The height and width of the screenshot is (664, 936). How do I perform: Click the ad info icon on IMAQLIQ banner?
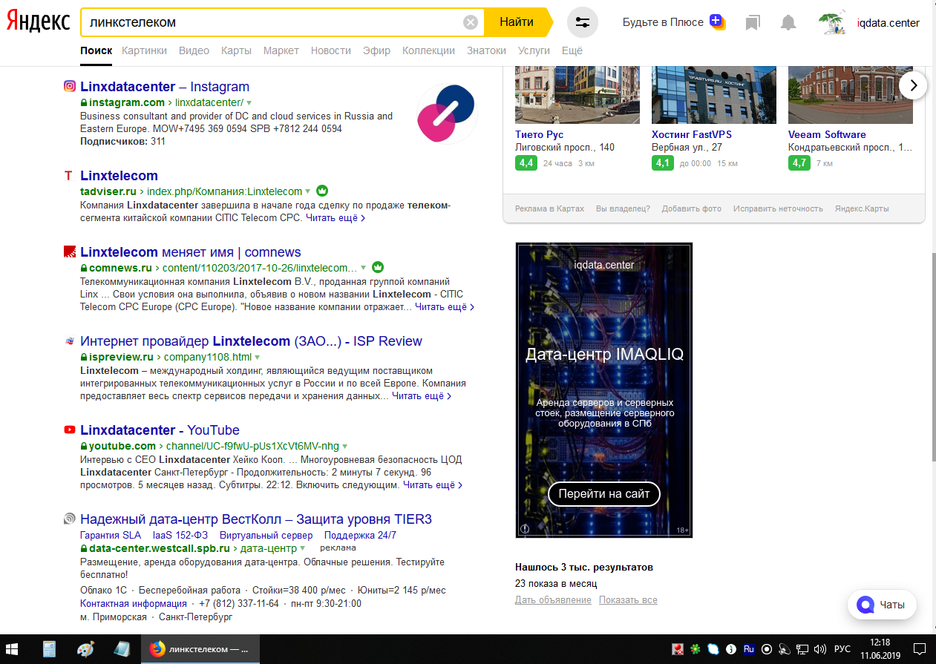coord(525,529)
